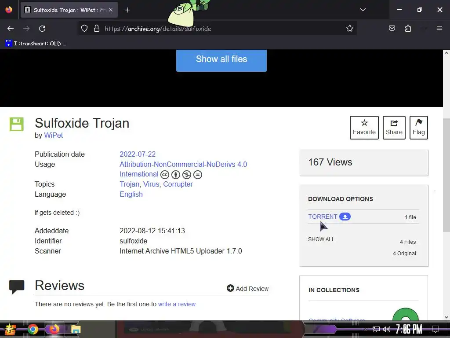Screen dimensions: 450x338
Task: Click the identifier value sulfoxide
Action: coord(134,241)
